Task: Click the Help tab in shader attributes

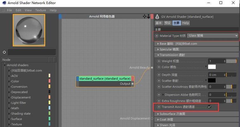Action: pos(185,23)
